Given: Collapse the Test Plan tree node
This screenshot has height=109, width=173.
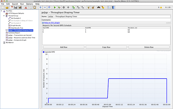Looking at the screenshot, I should point(1,11).
